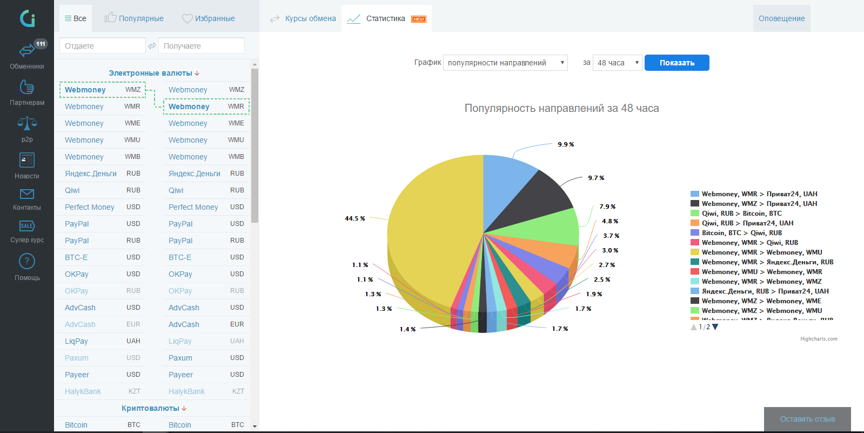Select Webmoney WMR in the receive column
Viewport: 864px width, 433px height.
click(206, 106)
